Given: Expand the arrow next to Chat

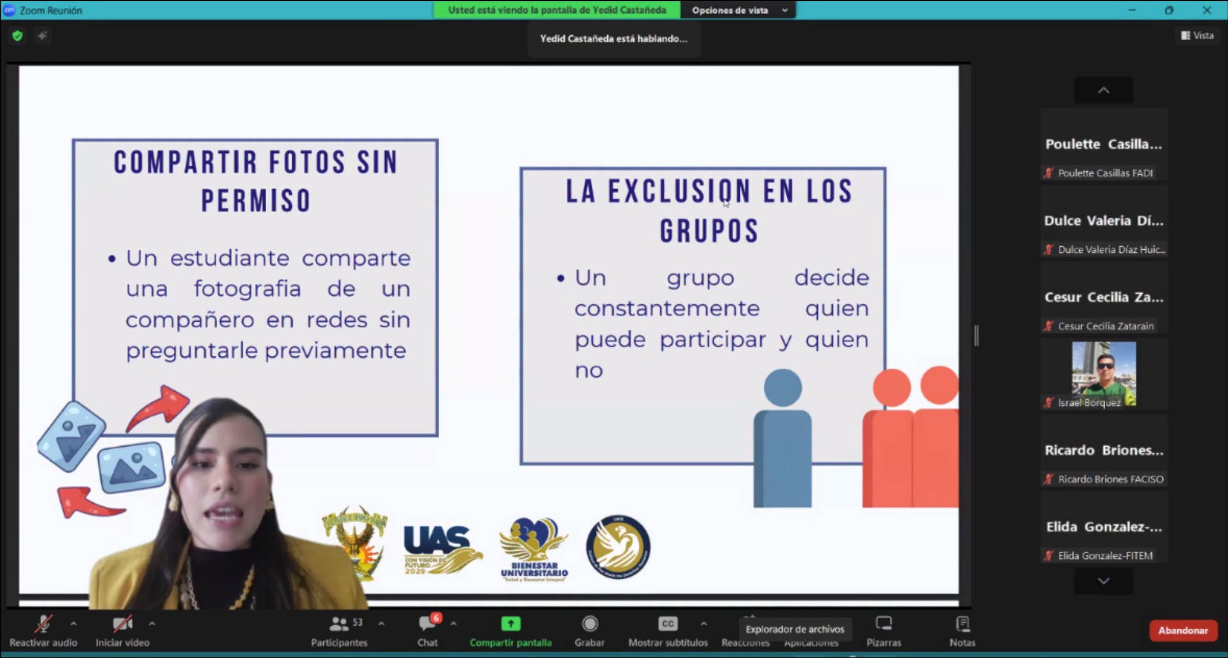Looking at the screenshot, I should pos(453,624).
